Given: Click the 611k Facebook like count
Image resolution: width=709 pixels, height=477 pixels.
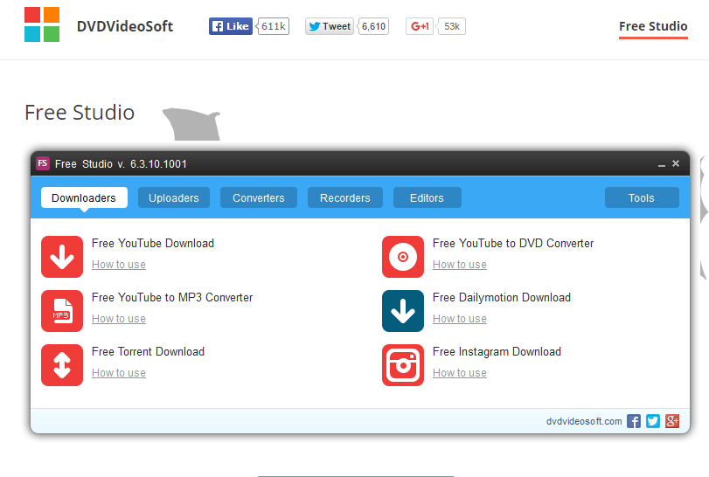Looking at the screenshot, I should click(x=273, y=26).
